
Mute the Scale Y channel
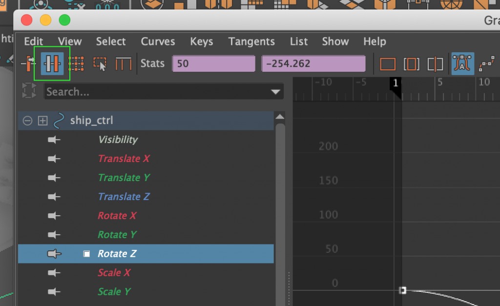pos(55,291)
